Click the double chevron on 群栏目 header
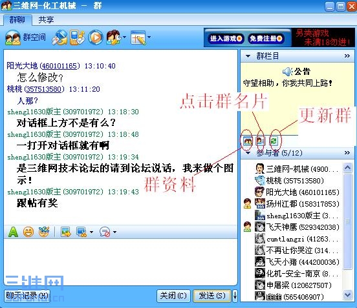 click(x=347, y=56)
